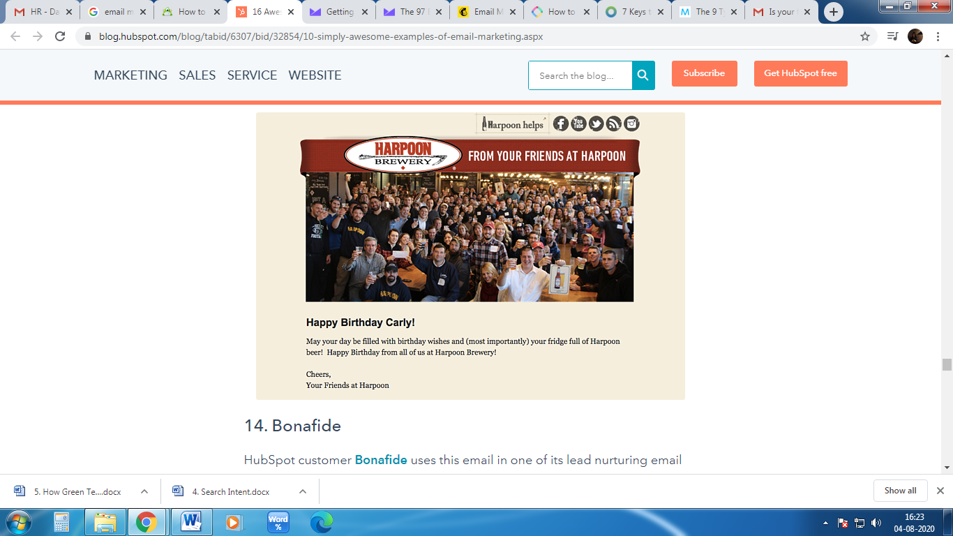The image size is (953, 536).
Task: Click the scrollbar down arrow
Action: coord(947,467)
